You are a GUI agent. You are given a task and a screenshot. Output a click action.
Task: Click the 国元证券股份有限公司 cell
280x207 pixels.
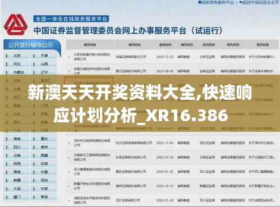[131, 71]
